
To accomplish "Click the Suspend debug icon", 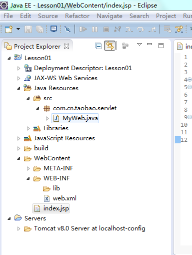I will tap(94, 30).
